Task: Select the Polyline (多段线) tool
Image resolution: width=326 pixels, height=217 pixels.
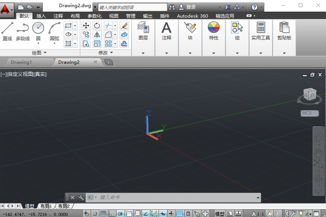Action: click(x=23, y=31)
